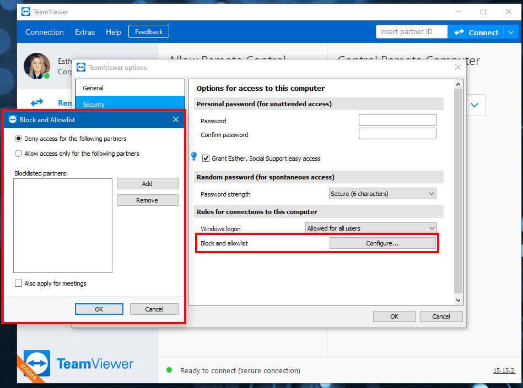Click the version number 15.15.2 link

[504, 370]
